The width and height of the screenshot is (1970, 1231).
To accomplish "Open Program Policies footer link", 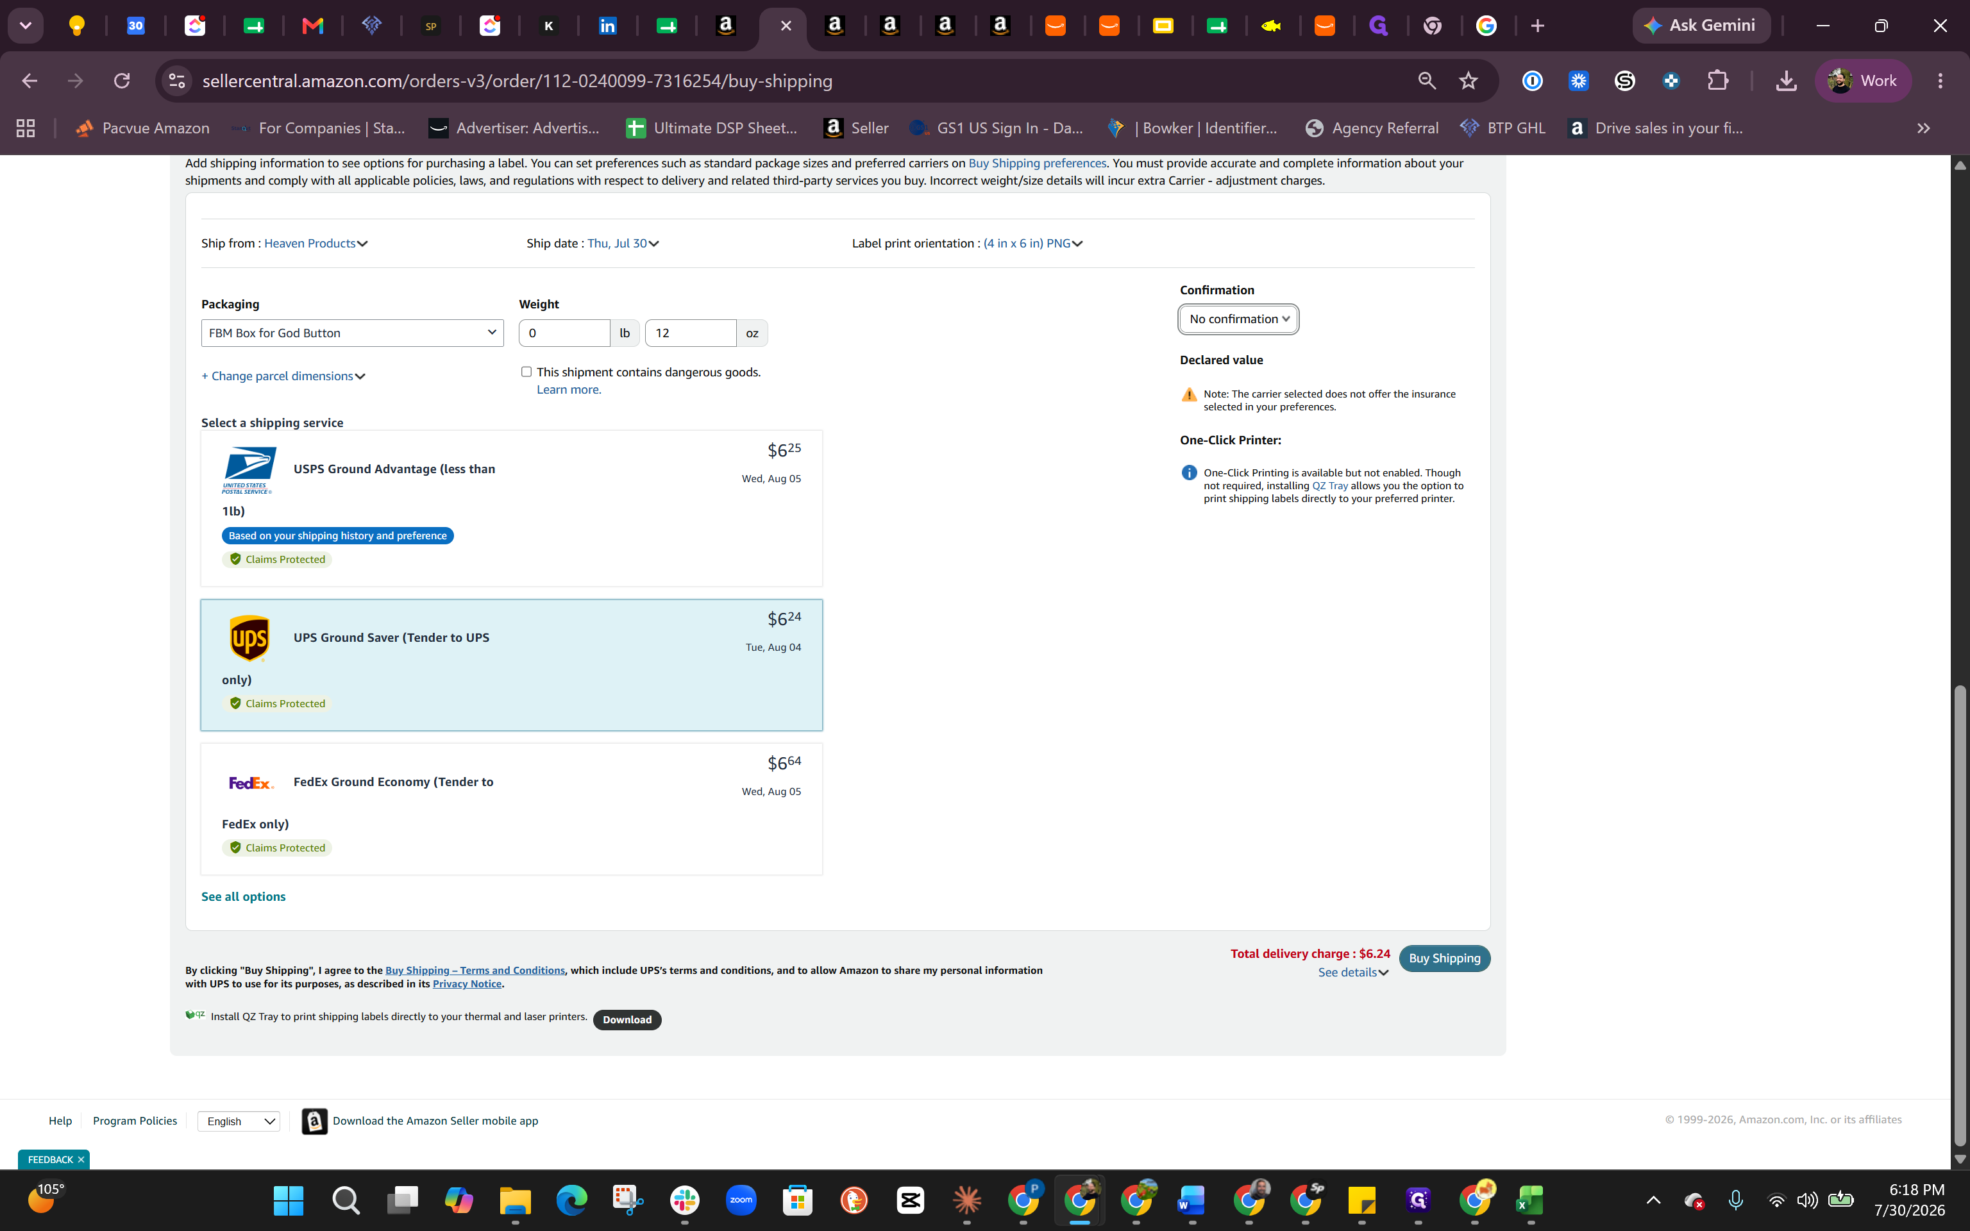I will (x=135, y=1121).
